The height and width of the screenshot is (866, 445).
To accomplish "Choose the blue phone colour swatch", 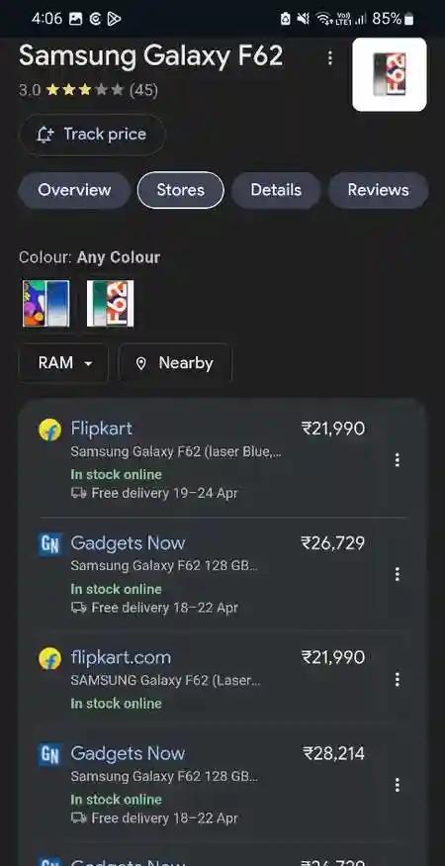I will point(46,303).
